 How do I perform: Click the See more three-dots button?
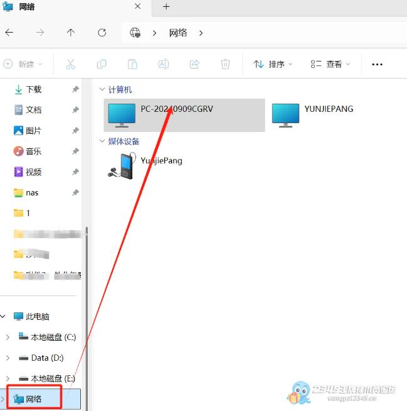(377, 64)
